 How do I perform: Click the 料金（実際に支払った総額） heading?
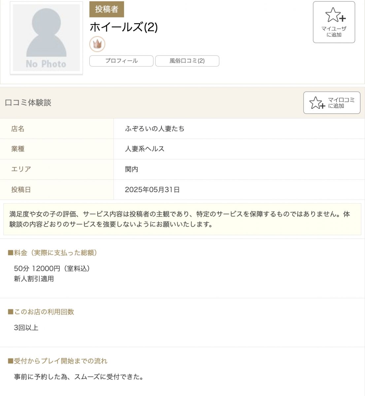(53, 253)
